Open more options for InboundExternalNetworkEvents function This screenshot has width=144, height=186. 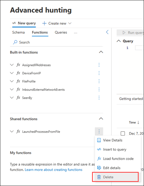[99, 89]
